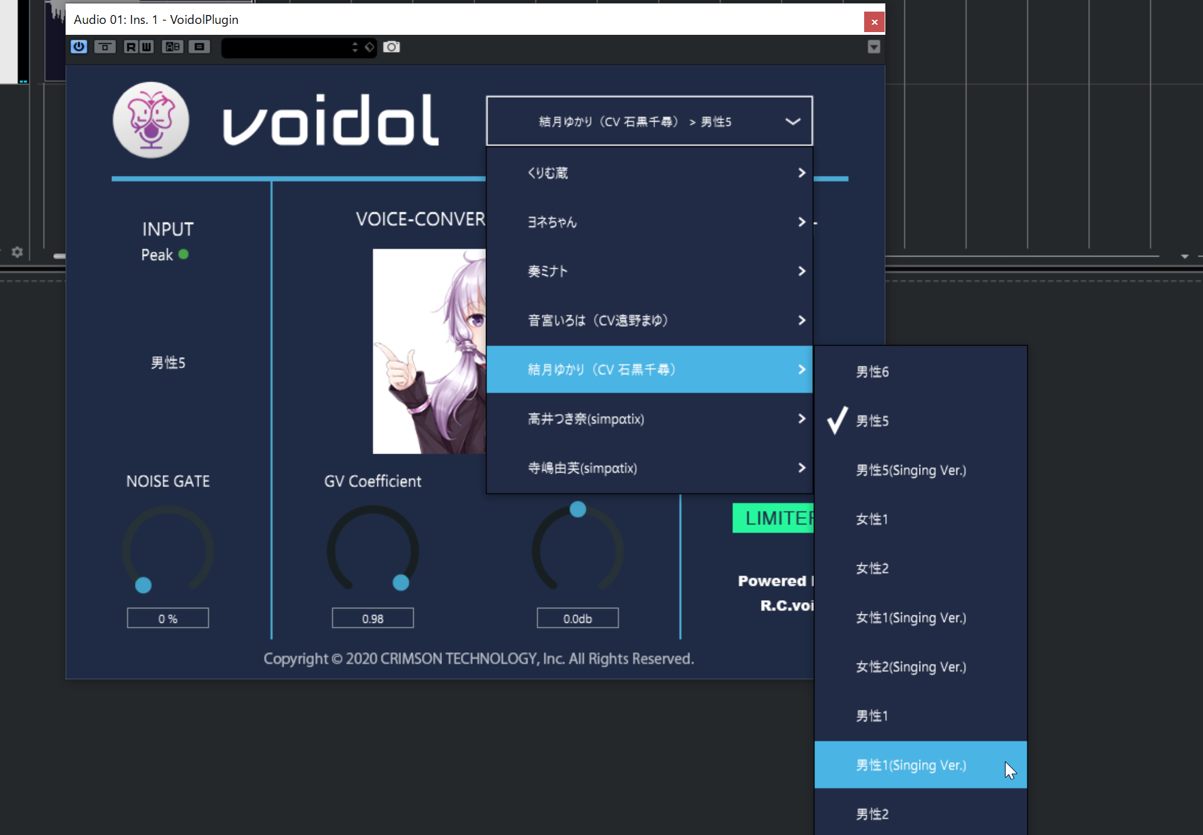Choose checked 男性5 in the submenu

(921, 421)
